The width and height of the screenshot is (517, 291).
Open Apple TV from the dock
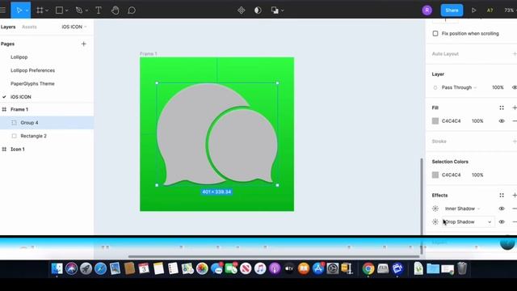pos(289,268)
